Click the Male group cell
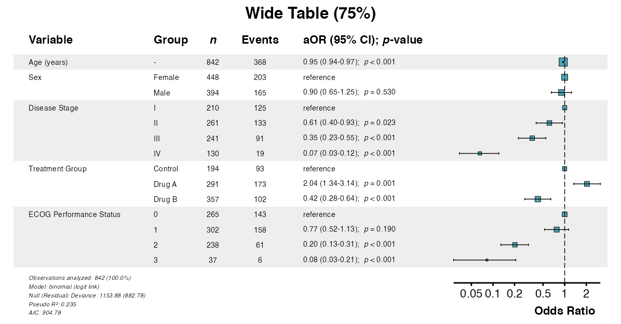Screen dimensions: 621x324 162,93
